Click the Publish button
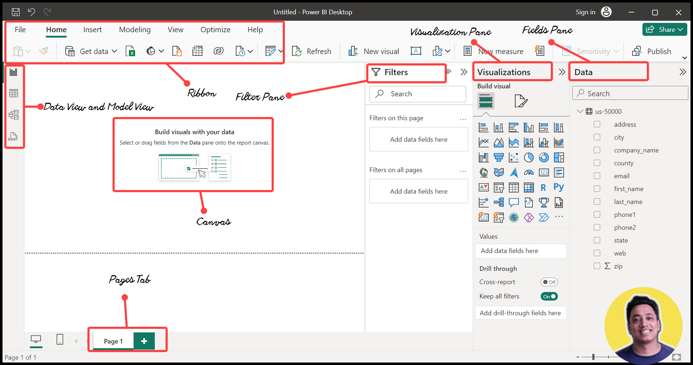Viewport: 693px width, 365px height. click(x=651, y=51)
